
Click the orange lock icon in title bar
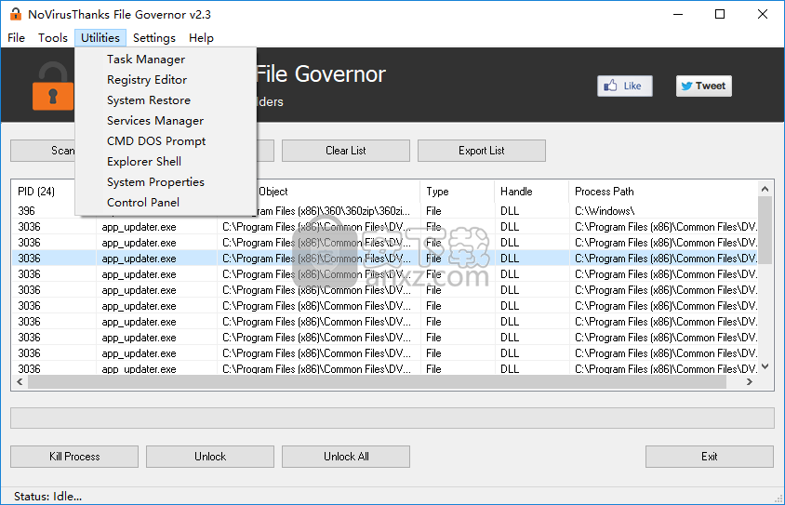pyautogui.click(x=16, y=14)
